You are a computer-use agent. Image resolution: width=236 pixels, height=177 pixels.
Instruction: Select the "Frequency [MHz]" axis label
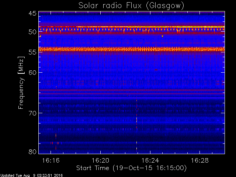tap(21, 83)
